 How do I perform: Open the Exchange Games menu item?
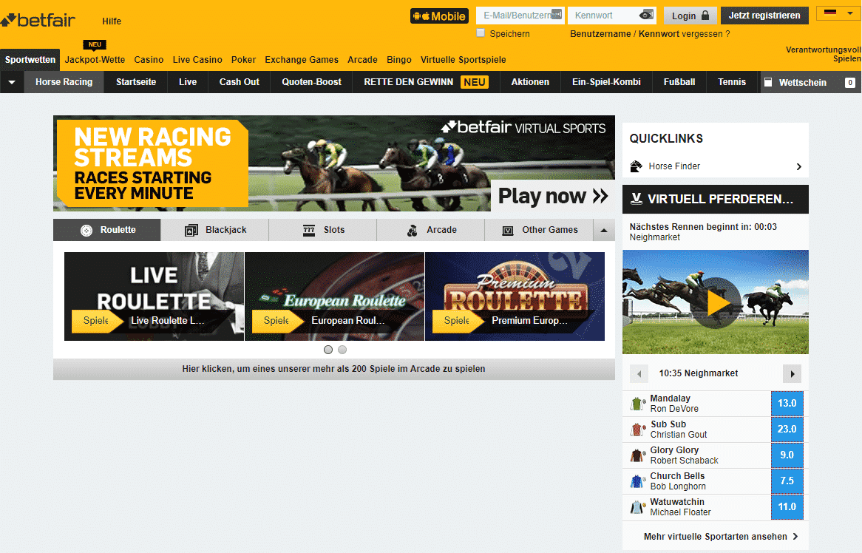(x=302, y=60)
